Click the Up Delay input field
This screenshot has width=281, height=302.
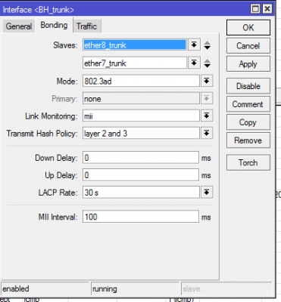141,175
